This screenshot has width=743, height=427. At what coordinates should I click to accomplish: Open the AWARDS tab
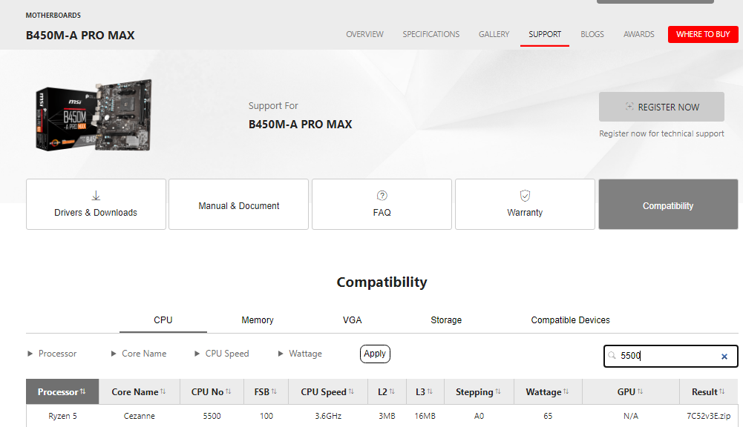tap(639, 34)
